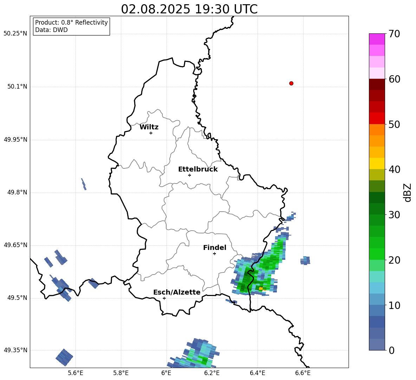Click the 6°E longitude label

(166, 373)
